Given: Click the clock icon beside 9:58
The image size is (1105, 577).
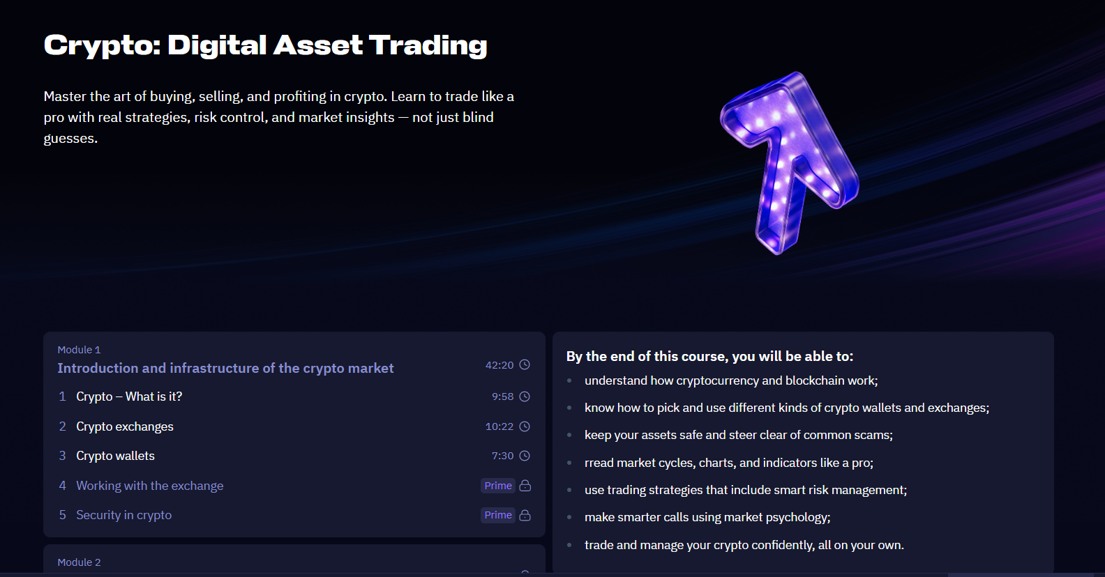Looking at the screenshot, I should coord(525,397).
